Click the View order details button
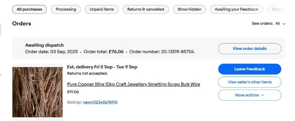This screenshot has width=295, height=121. click(x=250, y=49)
